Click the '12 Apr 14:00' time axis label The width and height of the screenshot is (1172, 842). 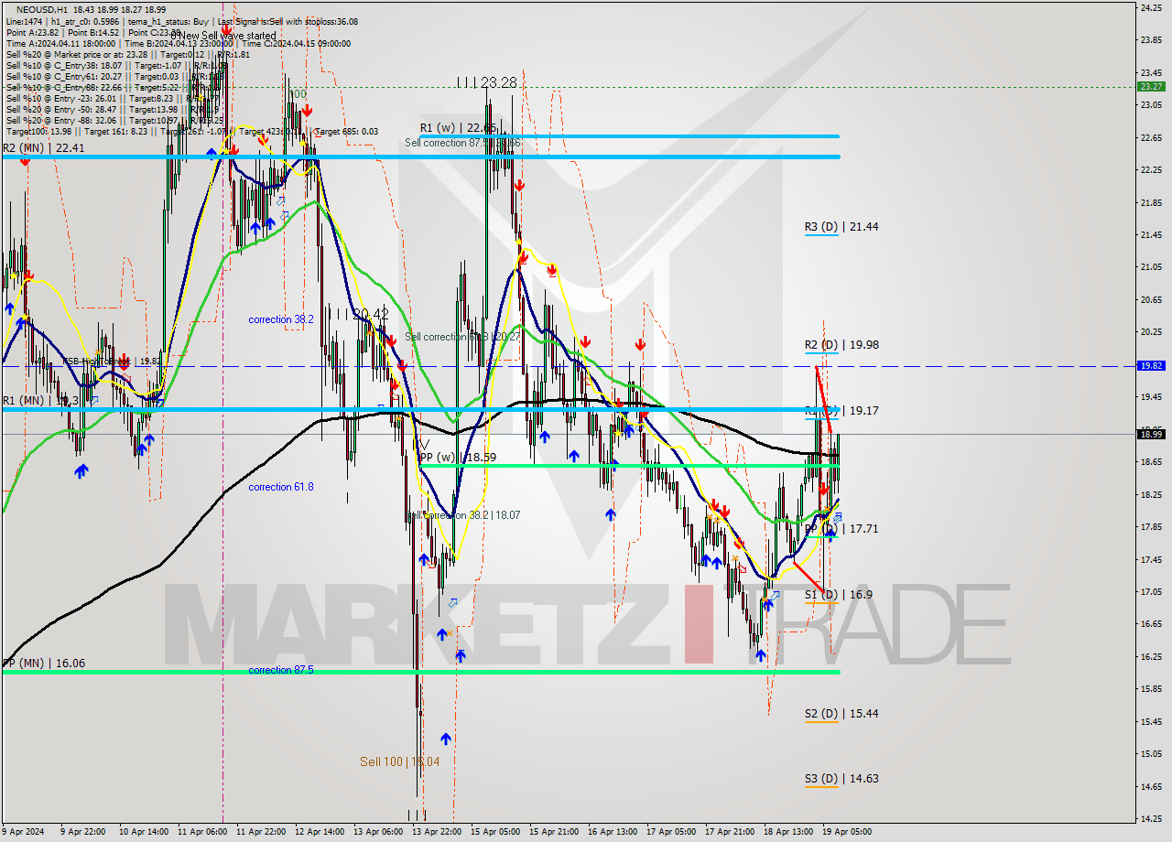[x=320, y=832]
